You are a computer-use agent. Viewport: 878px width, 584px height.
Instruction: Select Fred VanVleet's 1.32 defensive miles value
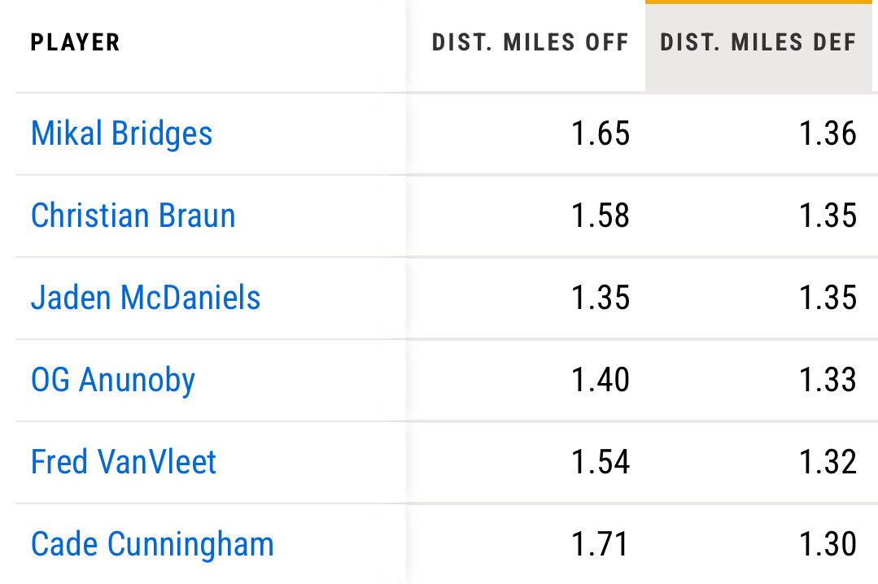[x=828, y=462]
